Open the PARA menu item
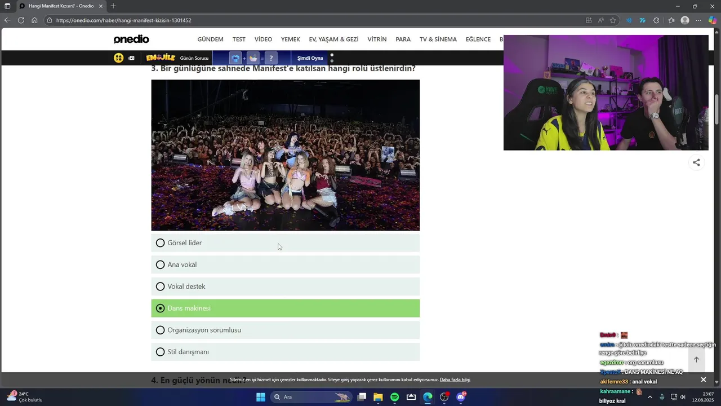The width and height of the screenshot is (721, 406). tap(403, 39)
